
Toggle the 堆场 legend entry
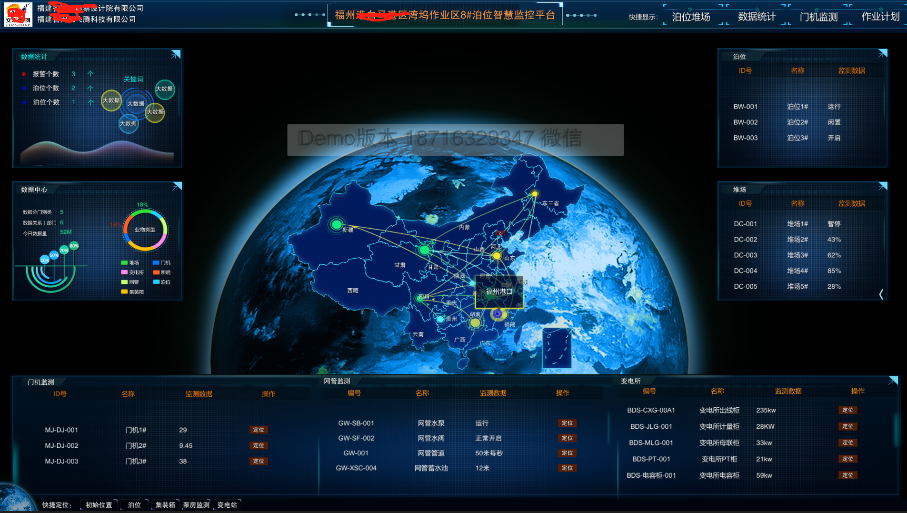(130, 262)
